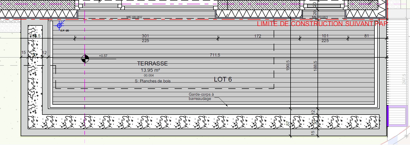Viewport: 410px width, 145px height.
Task: Select the red 'LIMITE DE CONSTRUCTION SUIVANT PAP' text
Action: tap(322, 24)
